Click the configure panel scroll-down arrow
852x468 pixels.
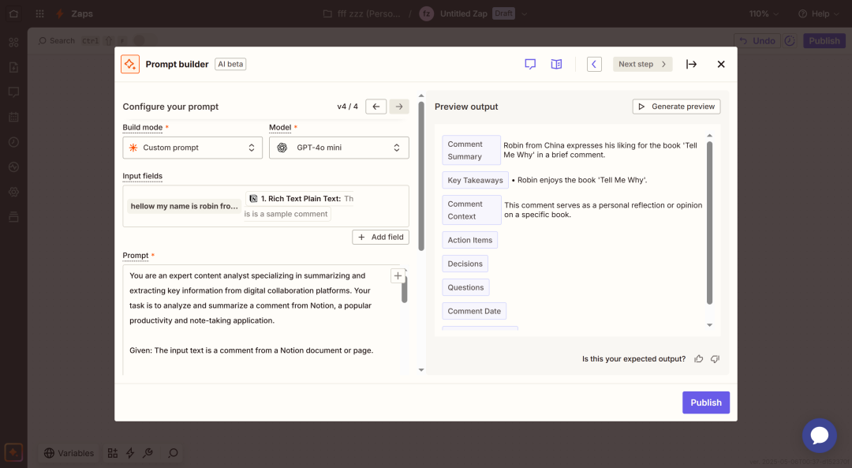[x=421, y=370]
